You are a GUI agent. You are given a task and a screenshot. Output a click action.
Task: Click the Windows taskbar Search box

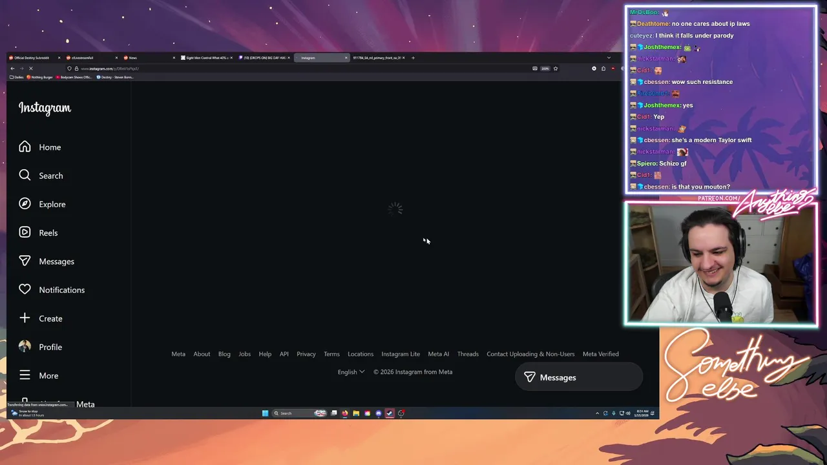pos(299,413)
